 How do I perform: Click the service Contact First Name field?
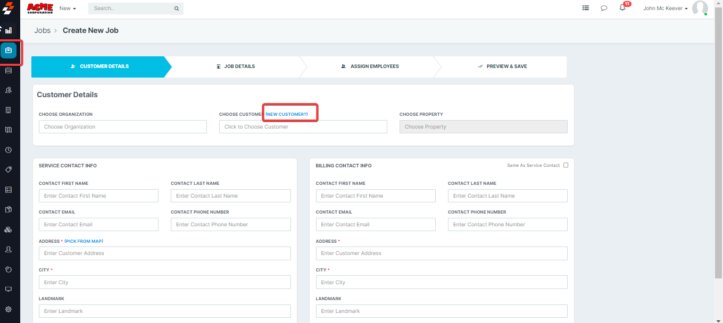[98, 196]
